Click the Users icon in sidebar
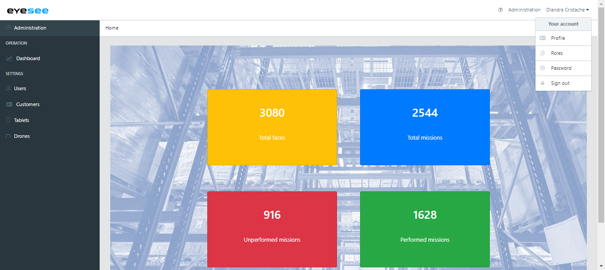This screenshot has height=270, width=605. pos(8,88)
